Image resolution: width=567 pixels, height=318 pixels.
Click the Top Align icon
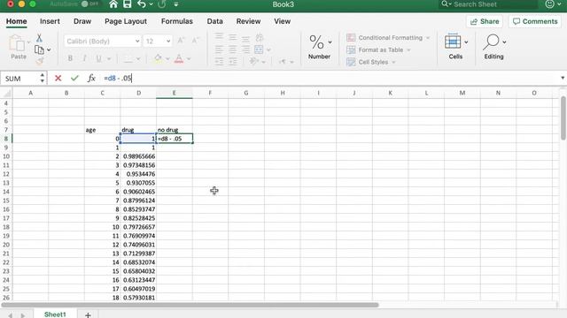(219, 37)
